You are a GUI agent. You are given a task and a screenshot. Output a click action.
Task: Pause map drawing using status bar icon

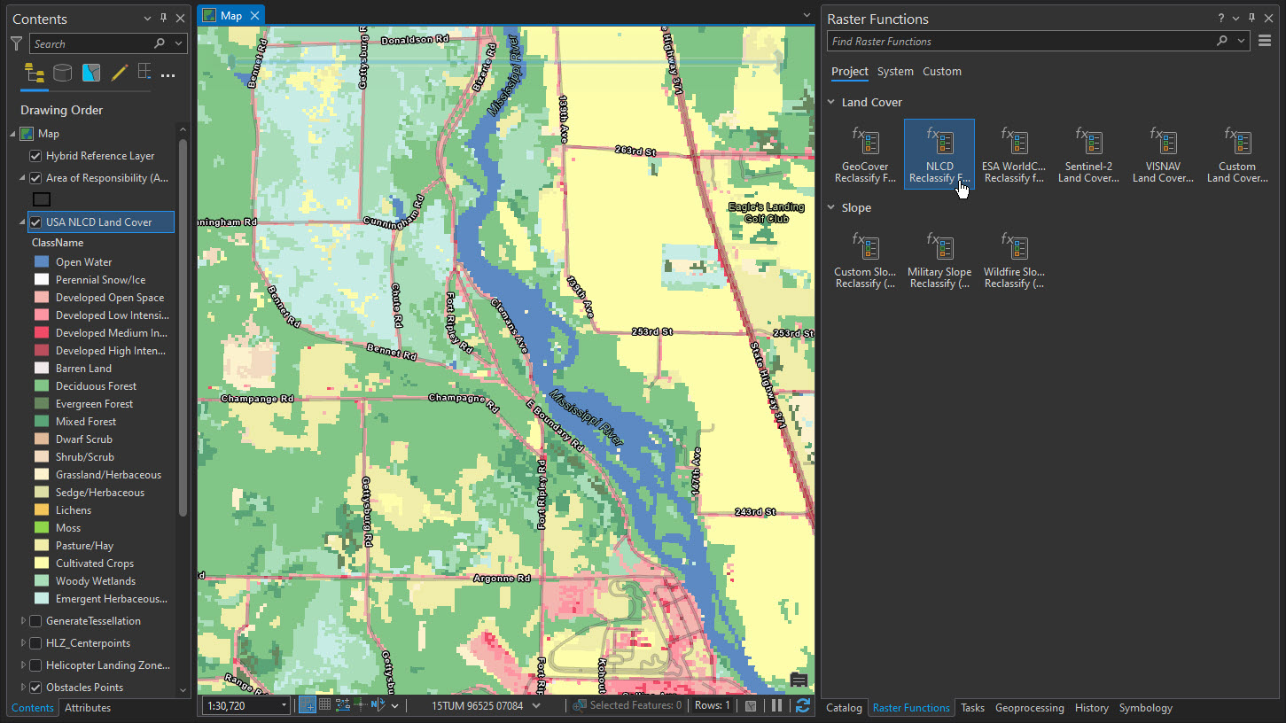pos(777,704)
